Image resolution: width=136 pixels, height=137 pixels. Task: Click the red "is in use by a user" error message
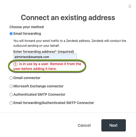point(47,66)
